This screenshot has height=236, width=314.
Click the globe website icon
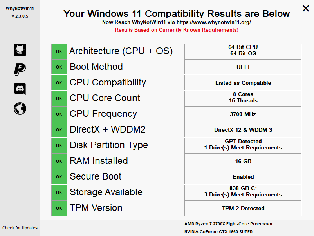[20, 108]
